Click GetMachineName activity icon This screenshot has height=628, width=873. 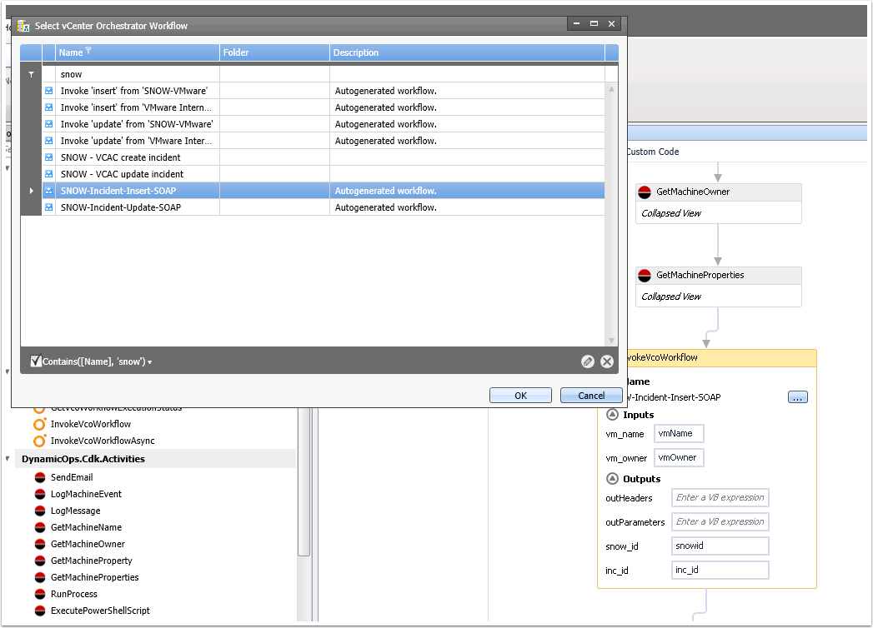[x=39, y=527]
